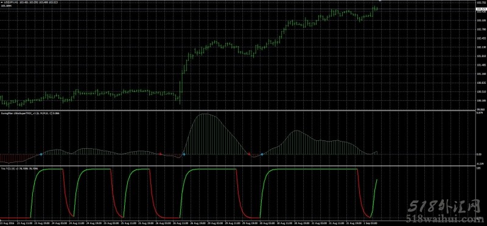Click the second red arrow signal after TRIX spike
Image resolution: width=487 pixels, height=226 pixels.
click(249, 154)
